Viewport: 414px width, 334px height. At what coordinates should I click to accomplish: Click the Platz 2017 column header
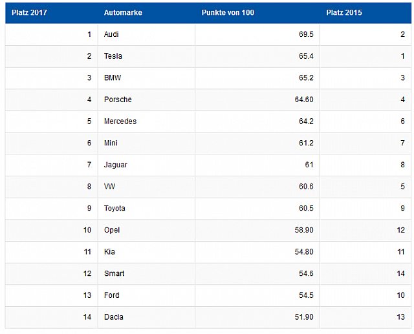30,13
